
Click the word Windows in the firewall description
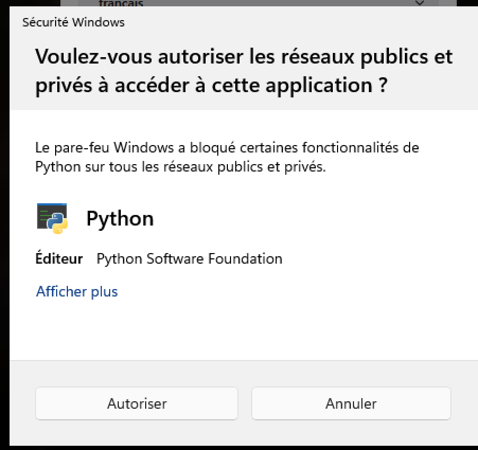(144, 148)
